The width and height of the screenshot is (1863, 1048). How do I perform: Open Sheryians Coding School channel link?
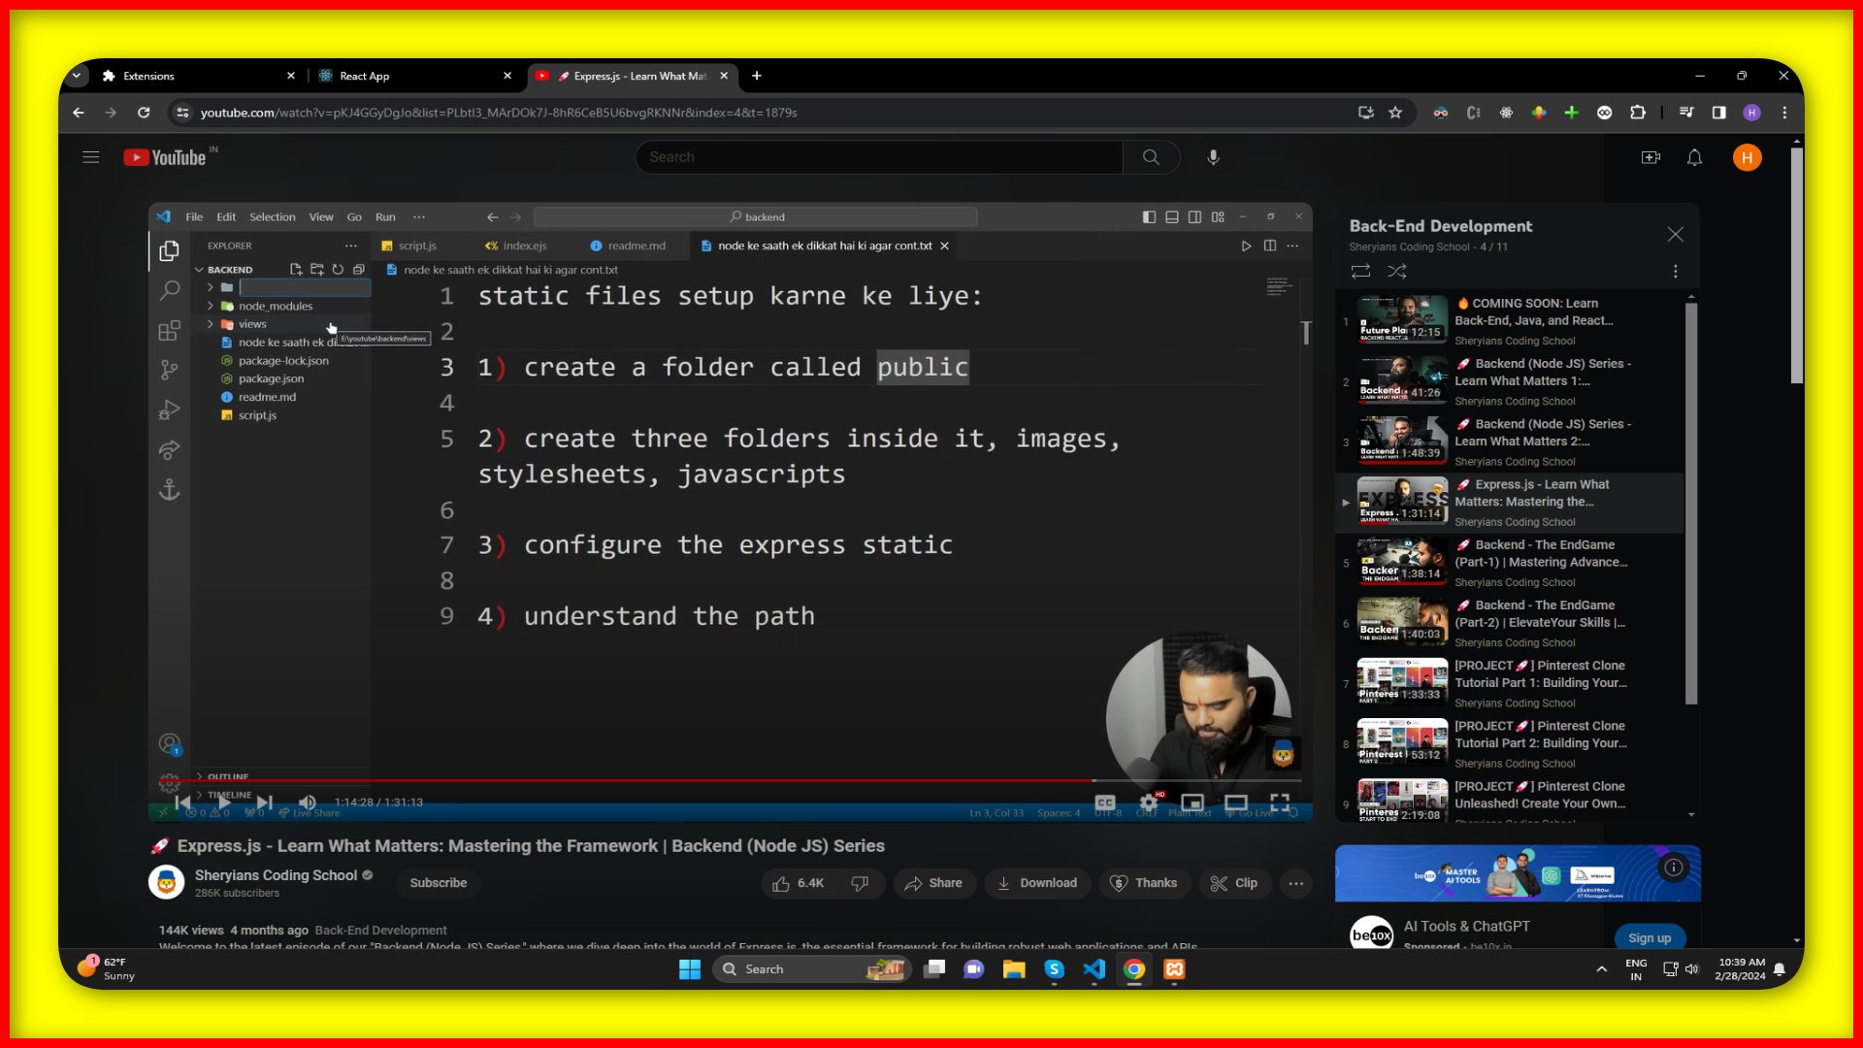(x=276, y=875)
